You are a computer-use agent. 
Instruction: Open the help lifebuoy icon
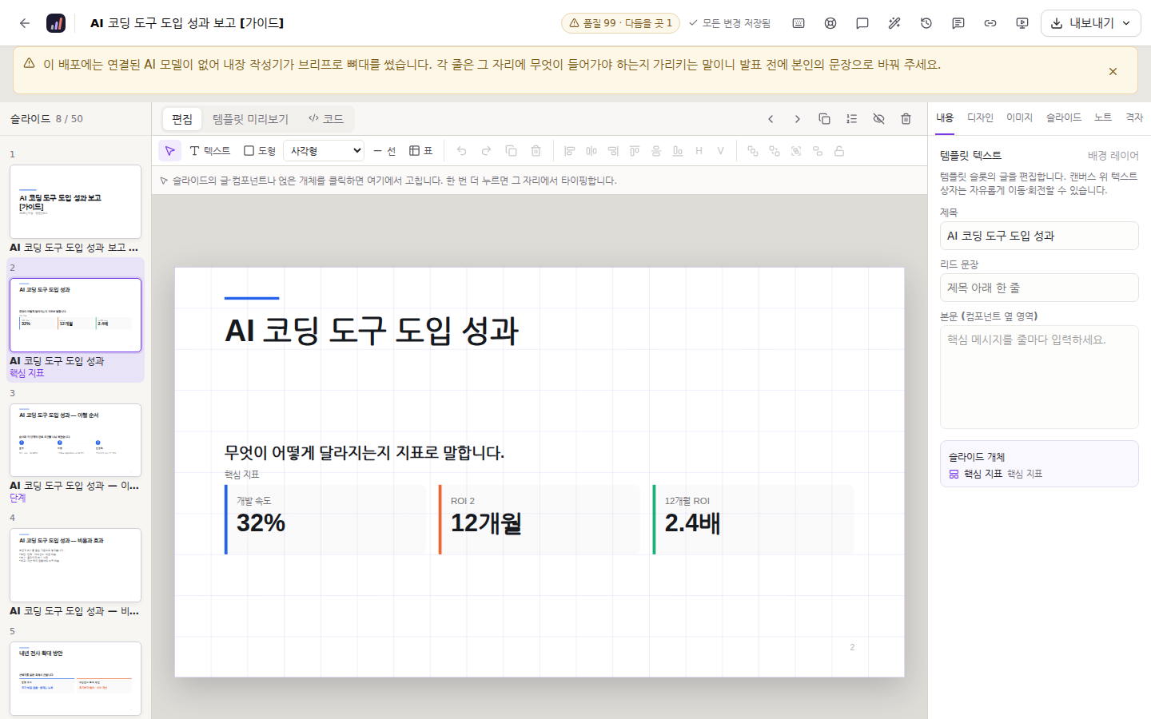coord(830,23)
